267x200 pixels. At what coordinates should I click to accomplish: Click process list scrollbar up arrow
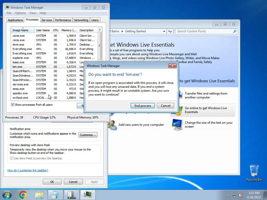pyautogui.click(x=100, y=29)
